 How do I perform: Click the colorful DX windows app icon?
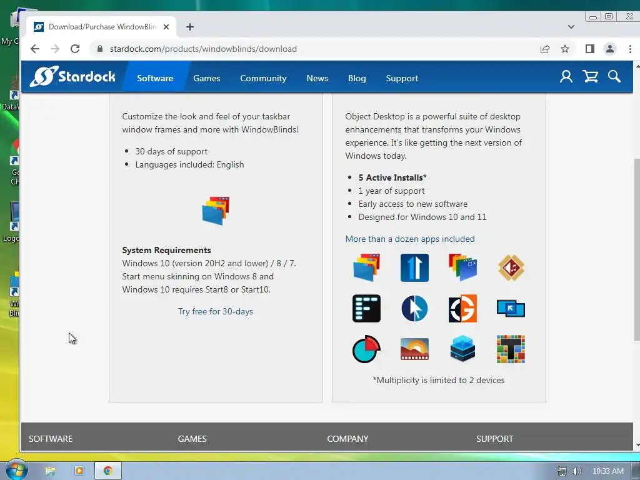click(x=462, y=267)
